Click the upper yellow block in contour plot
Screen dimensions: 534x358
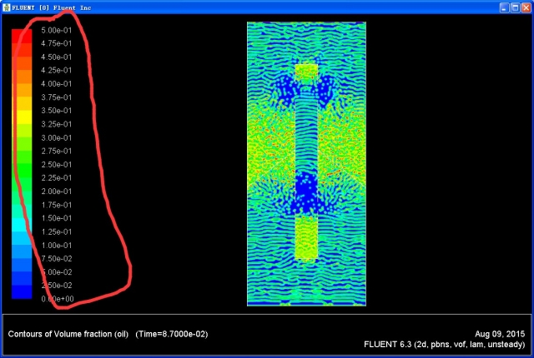click(x=306, y=72)
